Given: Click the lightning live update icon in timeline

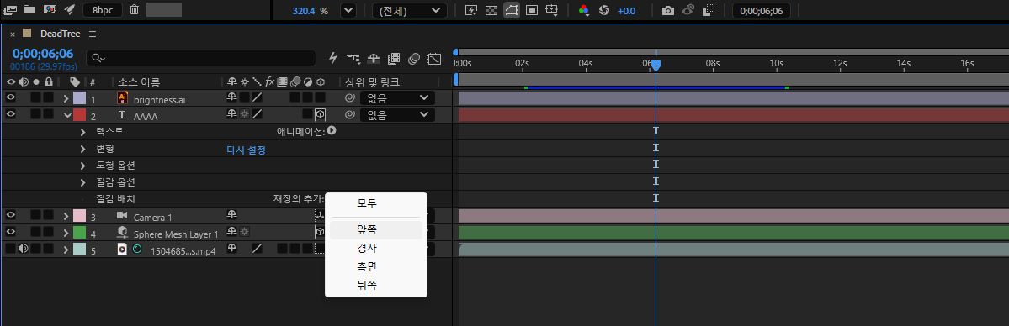Looking at the screenshot, I should 333,58.
